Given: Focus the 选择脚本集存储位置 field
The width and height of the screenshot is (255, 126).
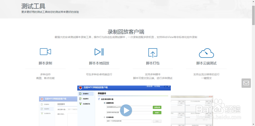Looking at the screenshot, I should tap(129, 113).
